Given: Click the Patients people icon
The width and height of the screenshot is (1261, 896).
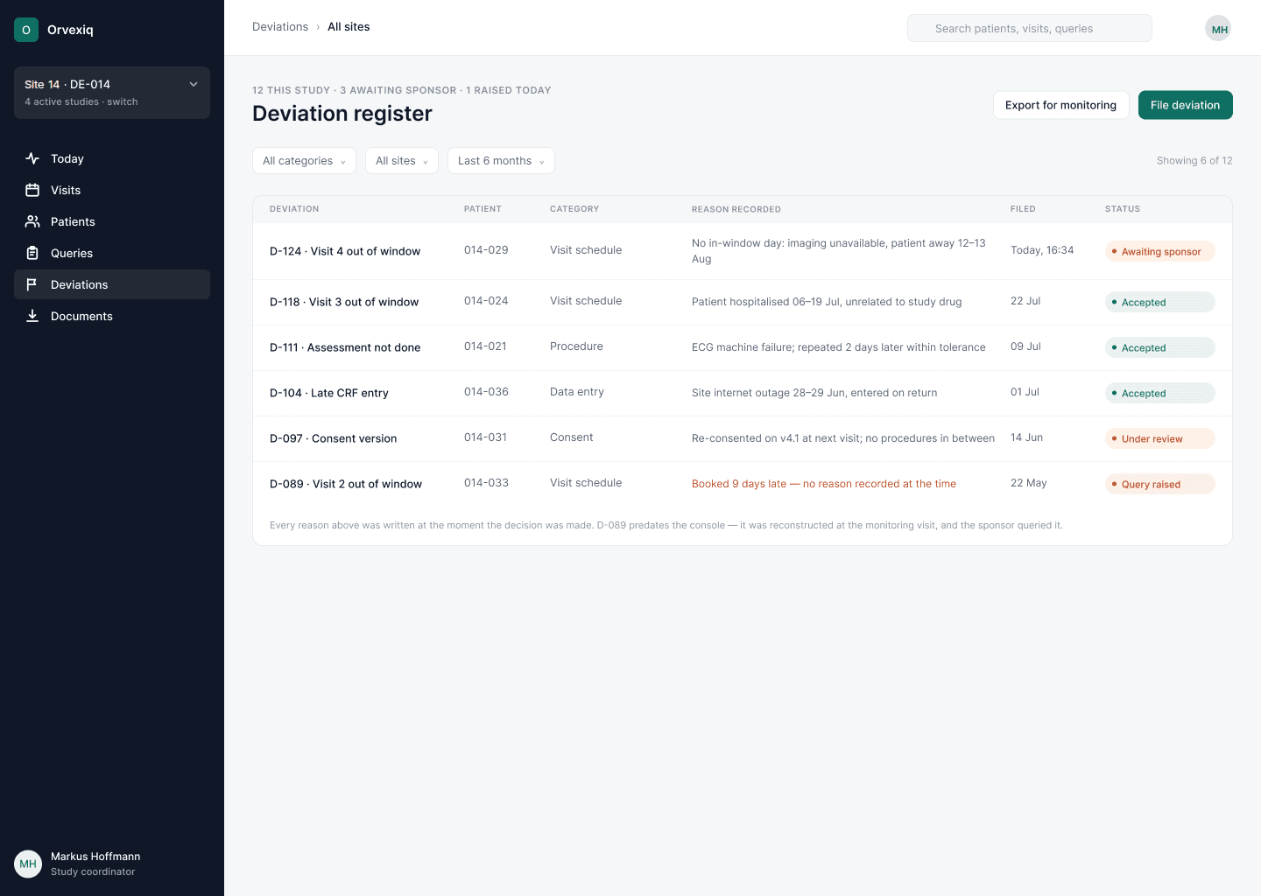Looking at the screenshot, I should tap(32, 221).
